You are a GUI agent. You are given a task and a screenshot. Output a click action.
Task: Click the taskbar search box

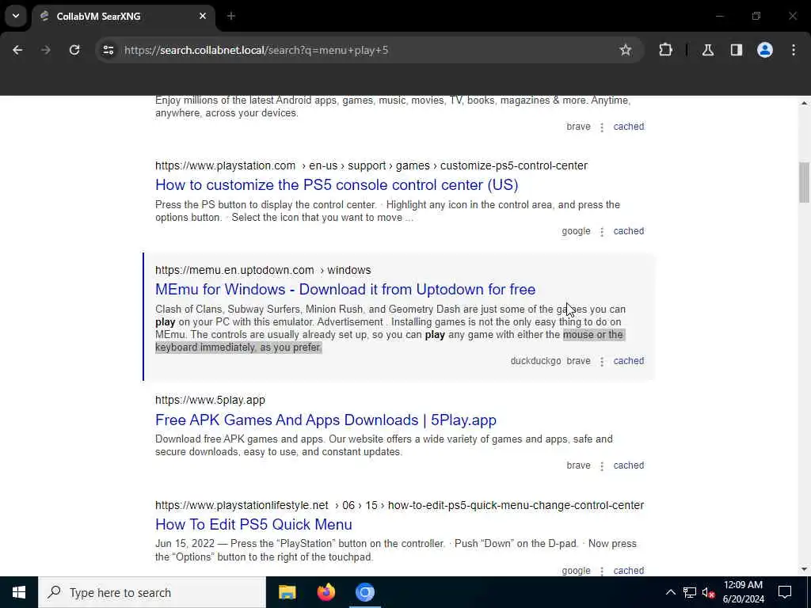pos(152,592)
